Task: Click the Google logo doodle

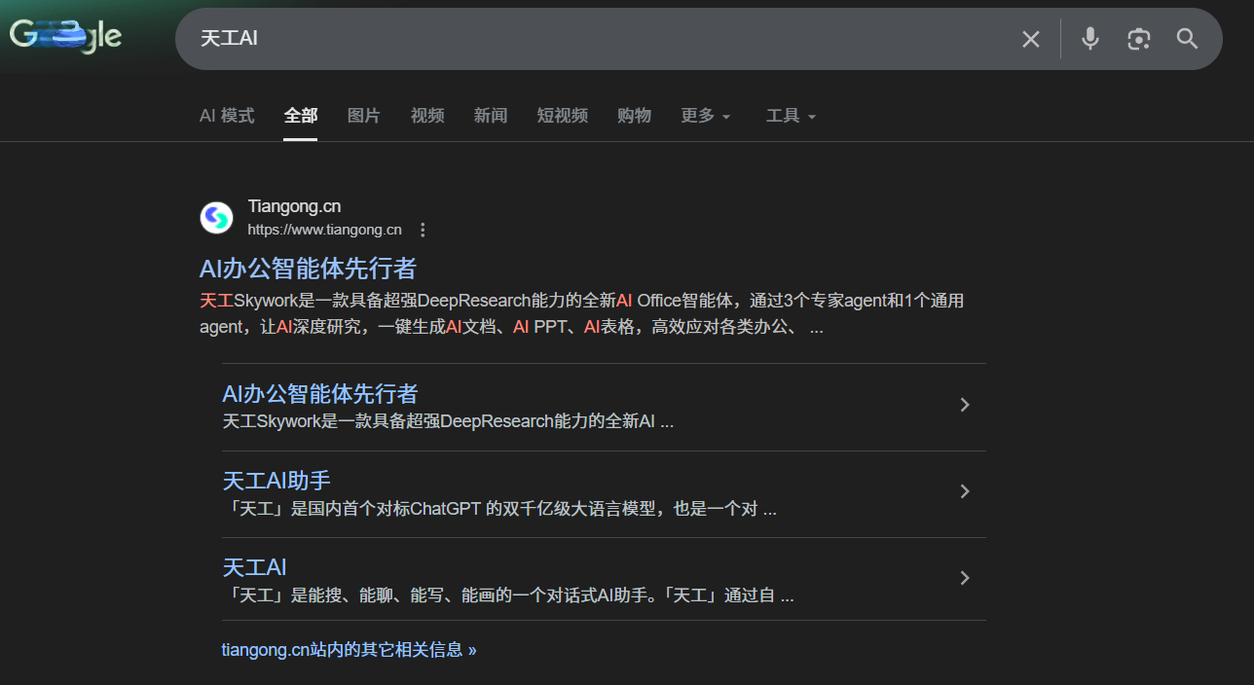Action: pos(65,36)
